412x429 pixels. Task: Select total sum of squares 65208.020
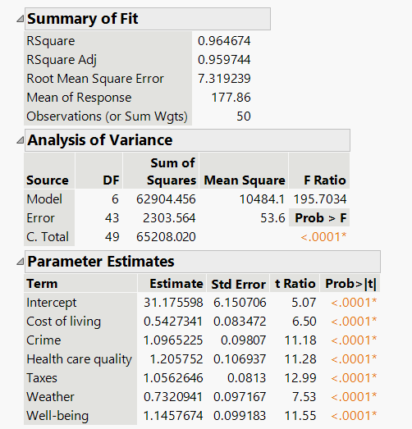pyautogui.click(x=166, y=237)
